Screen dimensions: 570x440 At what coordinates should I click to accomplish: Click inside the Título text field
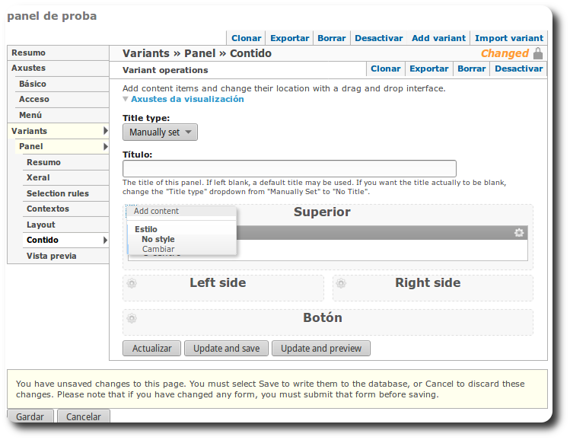(x=289, y=169)
